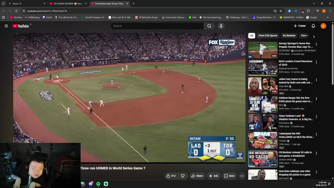Open the Kick bookmark

point(193,17)
